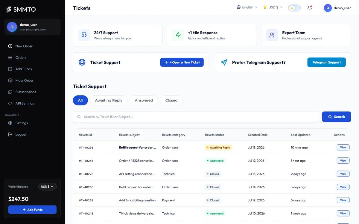
Task: Select the Awaiting Reply filter tab
Action: point(109,100)
